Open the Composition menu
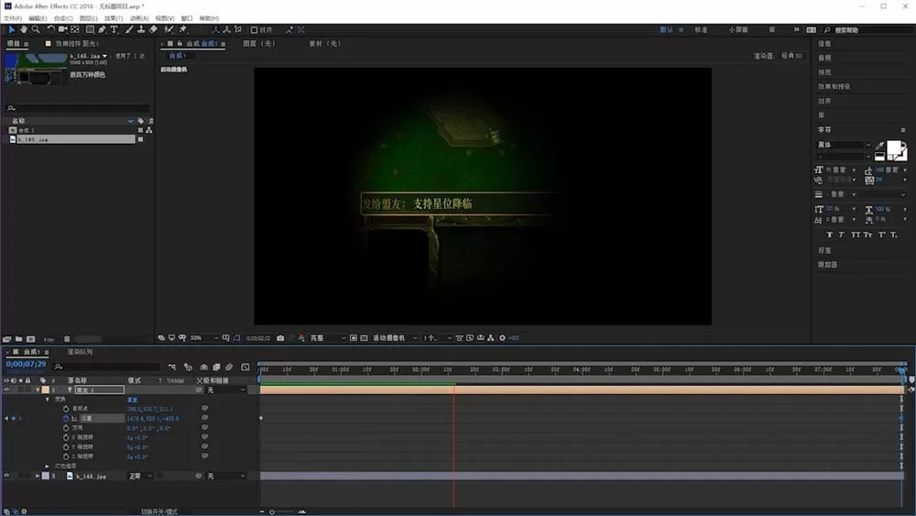Viewport: 916px width, 516px height. coord(63,18)
